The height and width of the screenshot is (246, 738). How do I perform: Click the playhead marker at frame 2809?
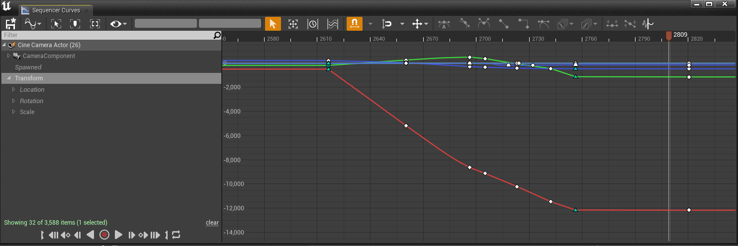pyautogui.click(x=669, y=35)
